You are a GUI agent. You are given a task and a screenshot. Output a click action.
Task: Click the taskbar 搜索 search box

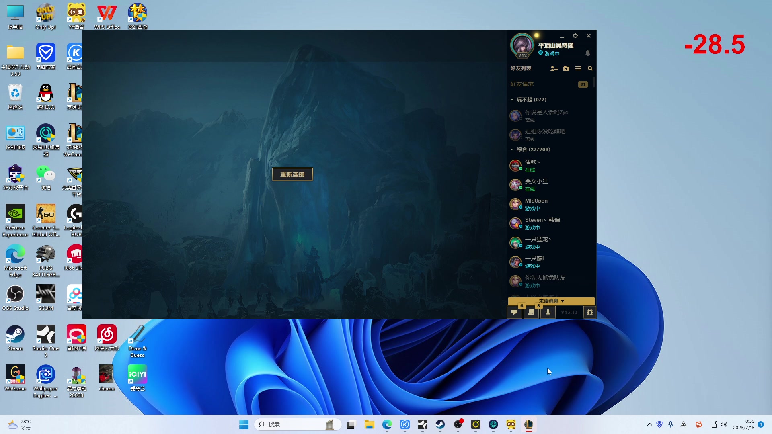pos(298,424)
